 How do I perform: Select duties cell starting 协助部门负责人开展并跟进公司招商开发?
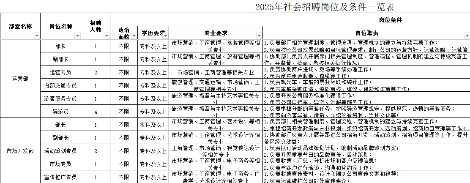[366, 138]
